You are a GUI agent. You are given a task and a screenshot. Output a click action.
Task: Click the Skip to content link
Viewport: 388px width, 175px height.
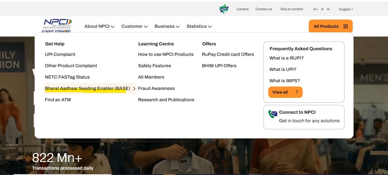click(x=292, y=9)
